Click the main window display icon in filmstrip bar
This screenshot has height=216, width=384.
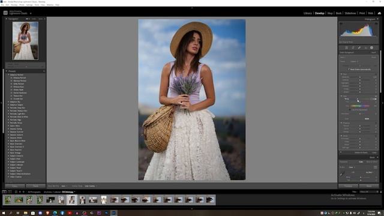[x=4, y=192]
